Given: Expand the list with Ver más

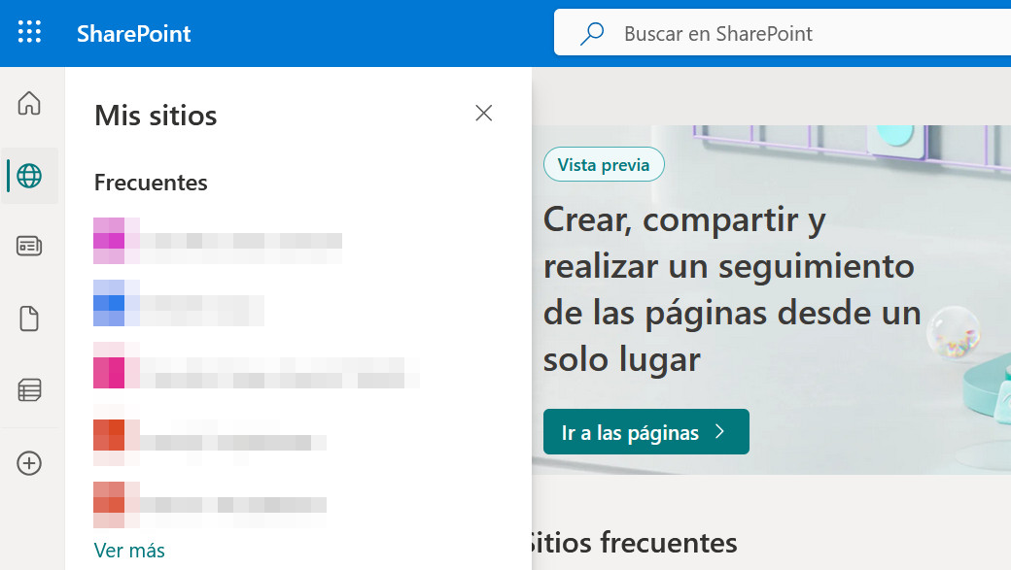Looking at the screenshot, I should pos(129,551).
